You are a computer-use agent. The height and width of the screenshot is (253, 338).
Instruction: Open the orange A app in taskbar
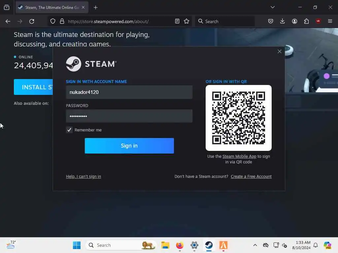[x=223, y=245]
